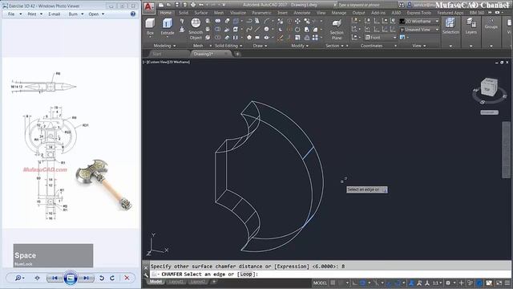Click the help icon in Photo Viewer
Image resolution: width=513 pixels, height=289 pixels.
click(x=133, y=14)
